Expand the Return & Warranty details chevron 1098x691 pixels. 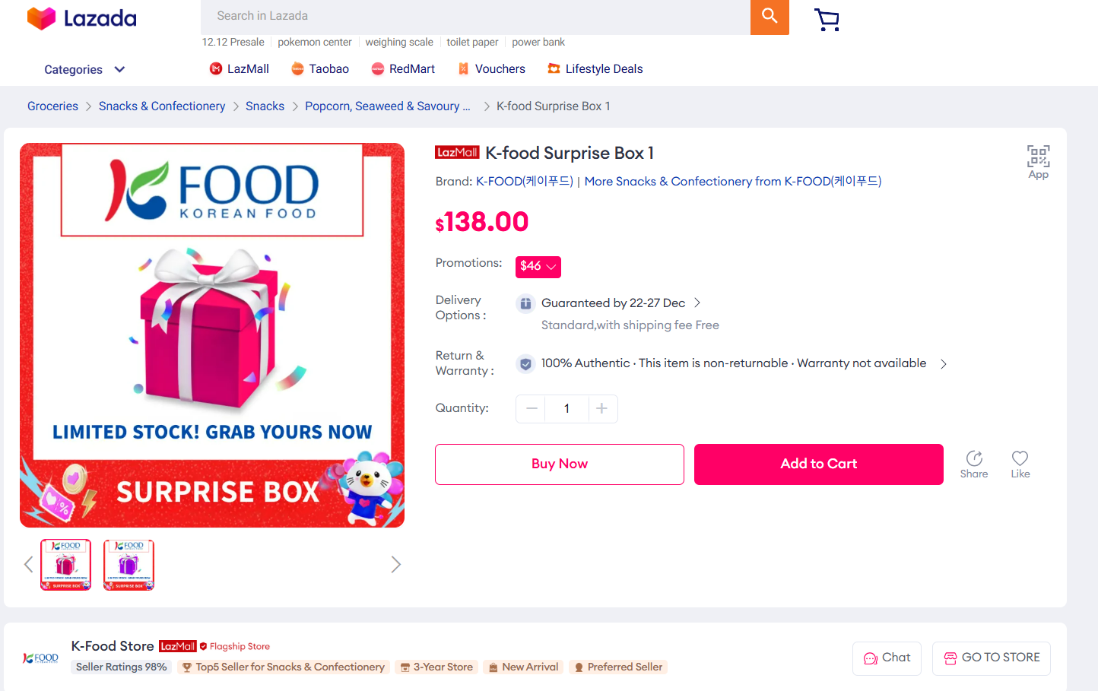coord(944,364)
